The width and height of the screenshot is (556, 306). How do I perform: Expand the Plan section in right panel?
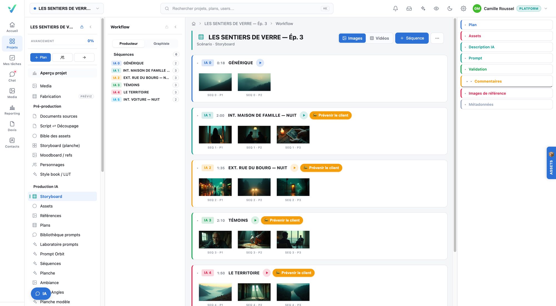click(507, 25)
